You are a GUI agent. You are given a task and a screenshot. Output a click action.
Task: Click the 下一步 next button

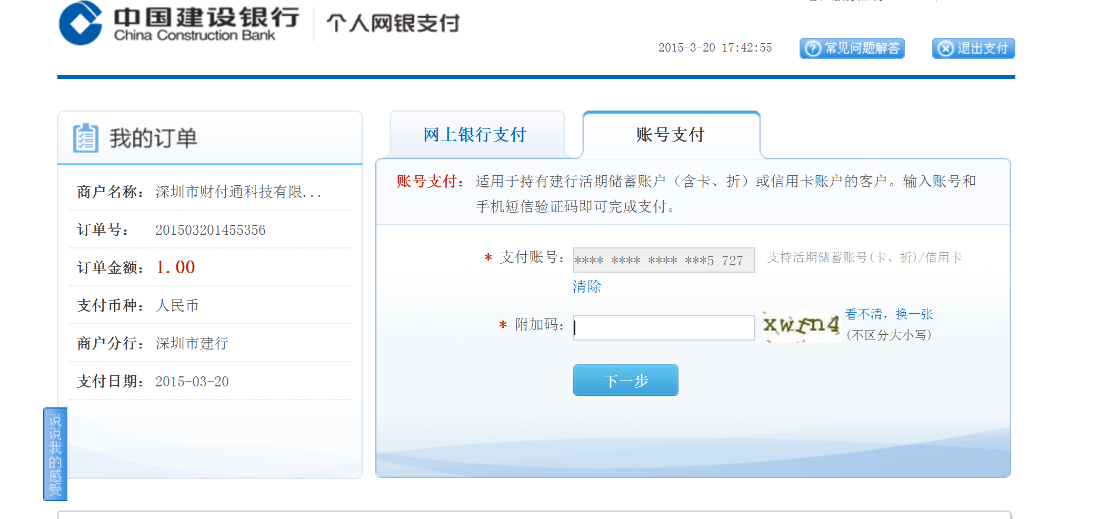click(x=625, y=380)
